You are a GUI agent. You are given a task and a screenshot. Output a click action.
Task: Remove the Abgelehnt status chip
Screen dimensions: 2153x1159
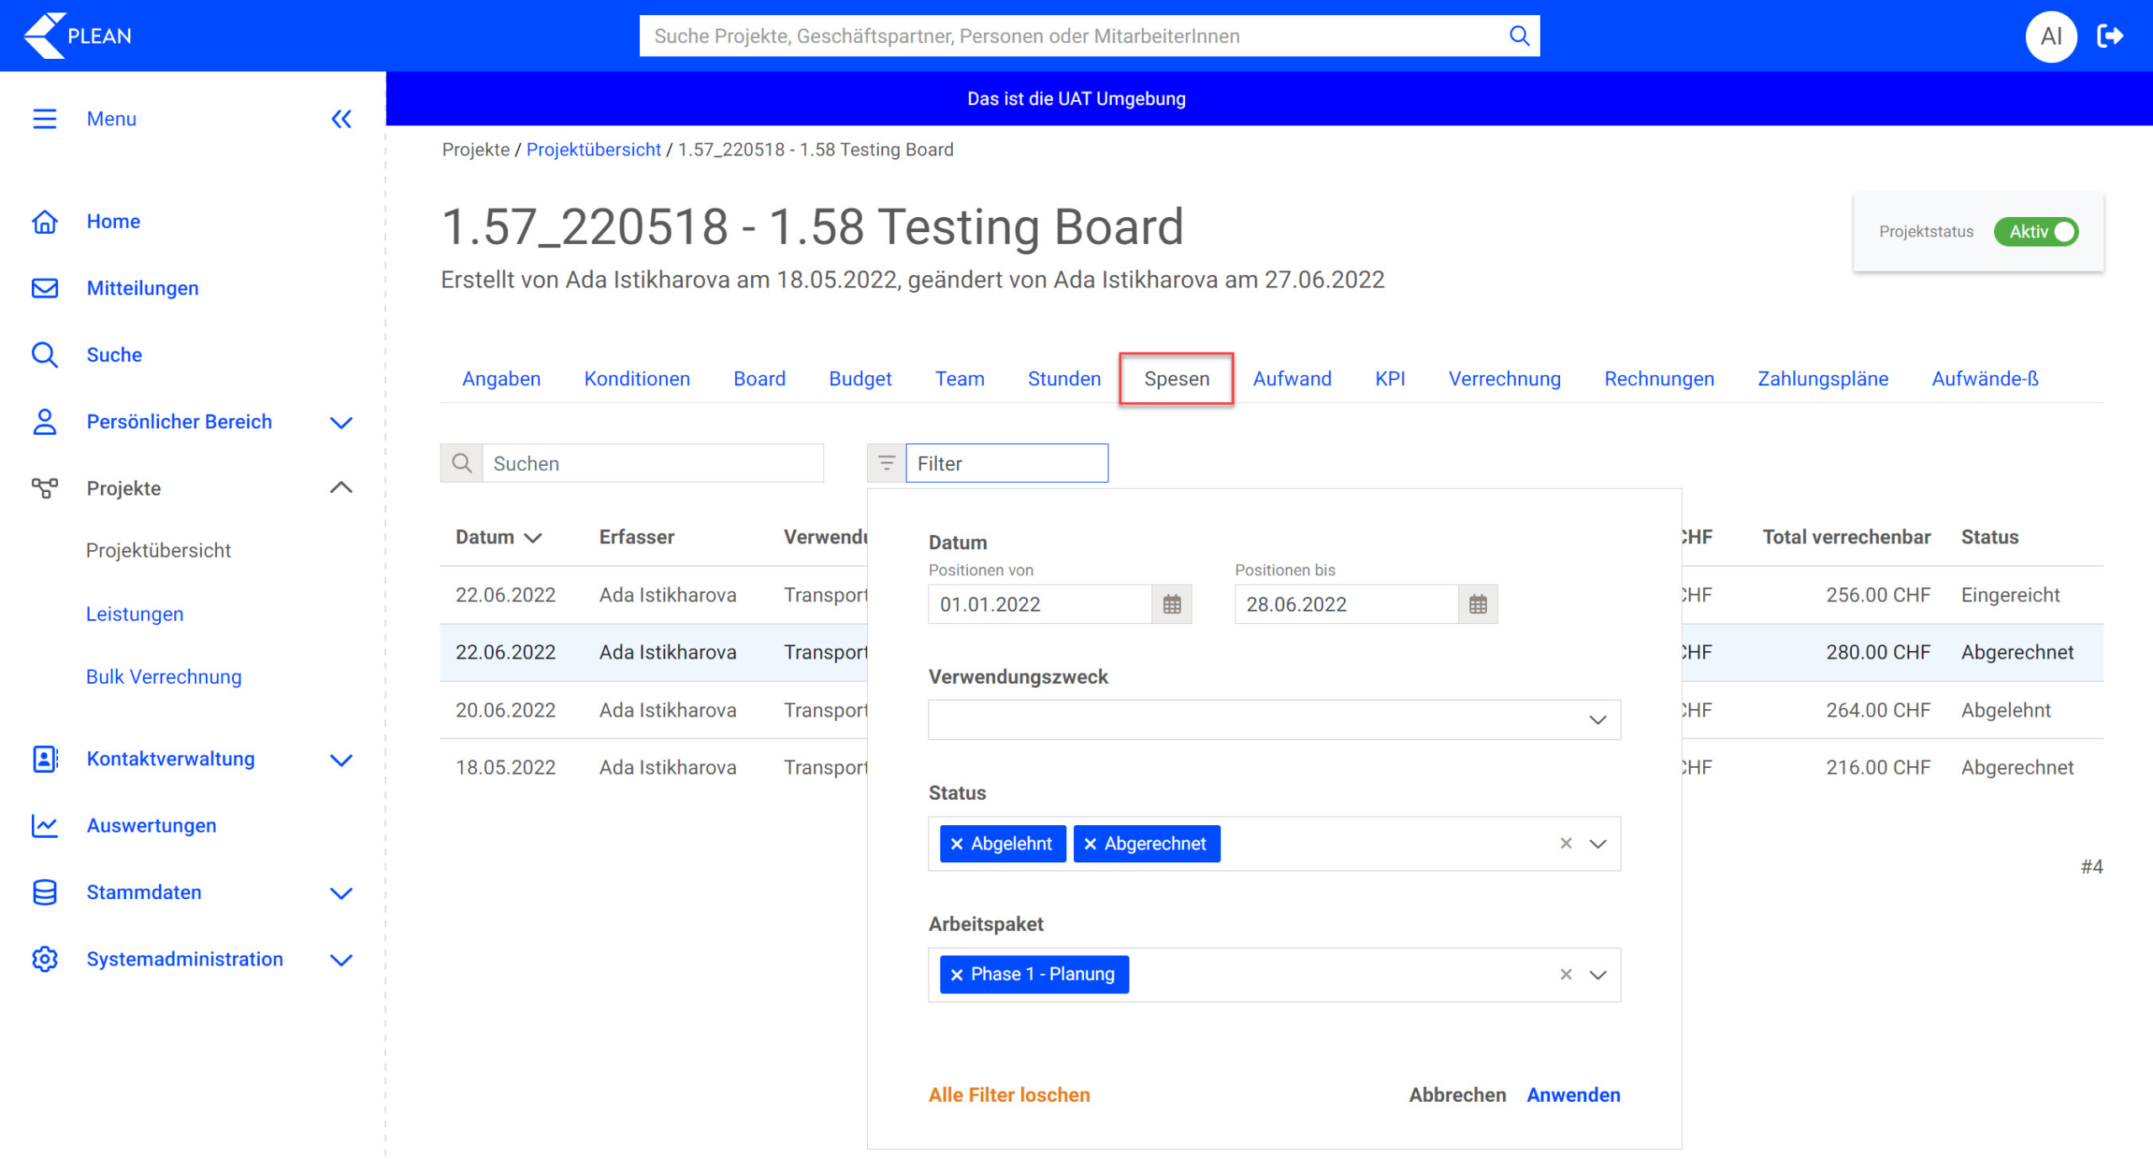pos(956,844)
